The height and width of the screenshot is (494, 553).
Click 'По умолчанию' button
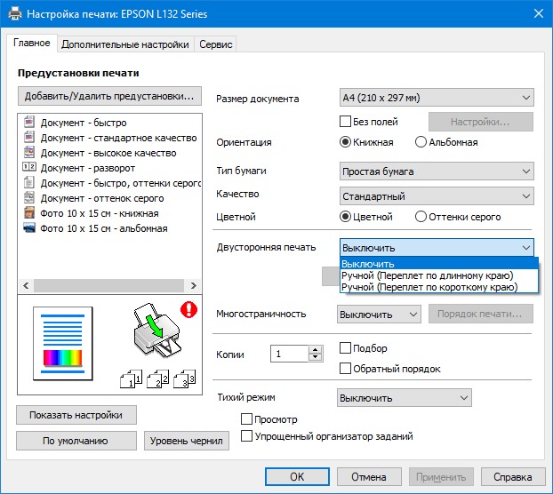[76, 441]
